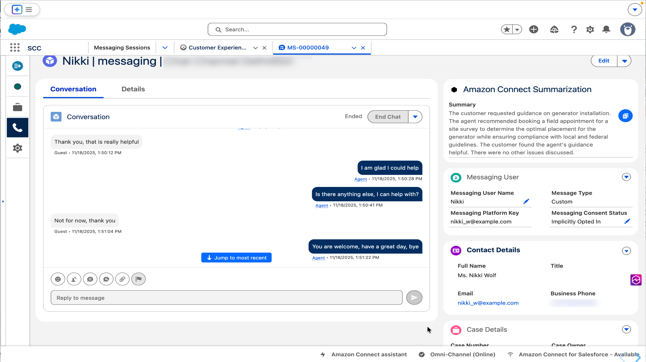
Task: Open the App Launcher grid icon
Action: (15, 48)
